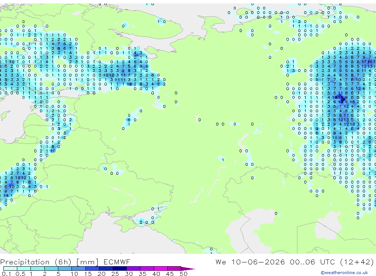Click the 20–25 mm dark blue legend segment
The width and height of the screenshot is (376, 276).
pos(106,268)
